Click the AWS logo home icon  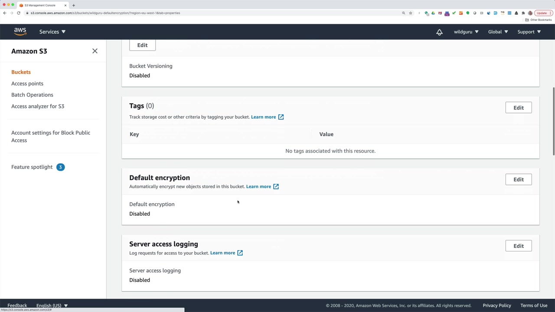click(20, 32)
